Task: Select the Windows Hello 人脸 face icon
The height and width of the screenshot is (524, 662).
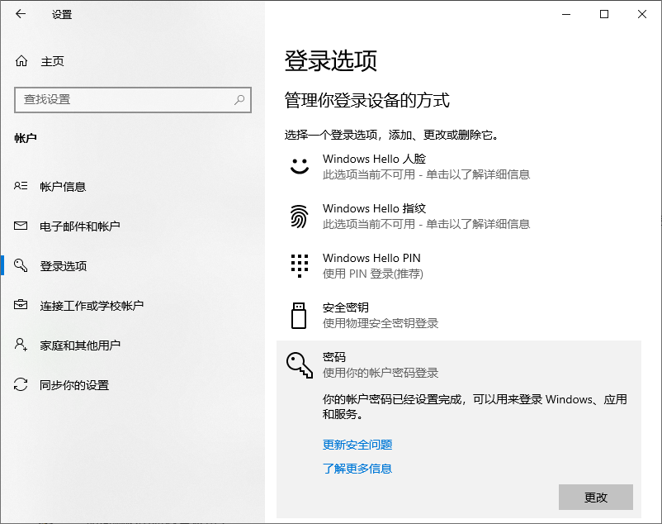Action: point(299,166)
